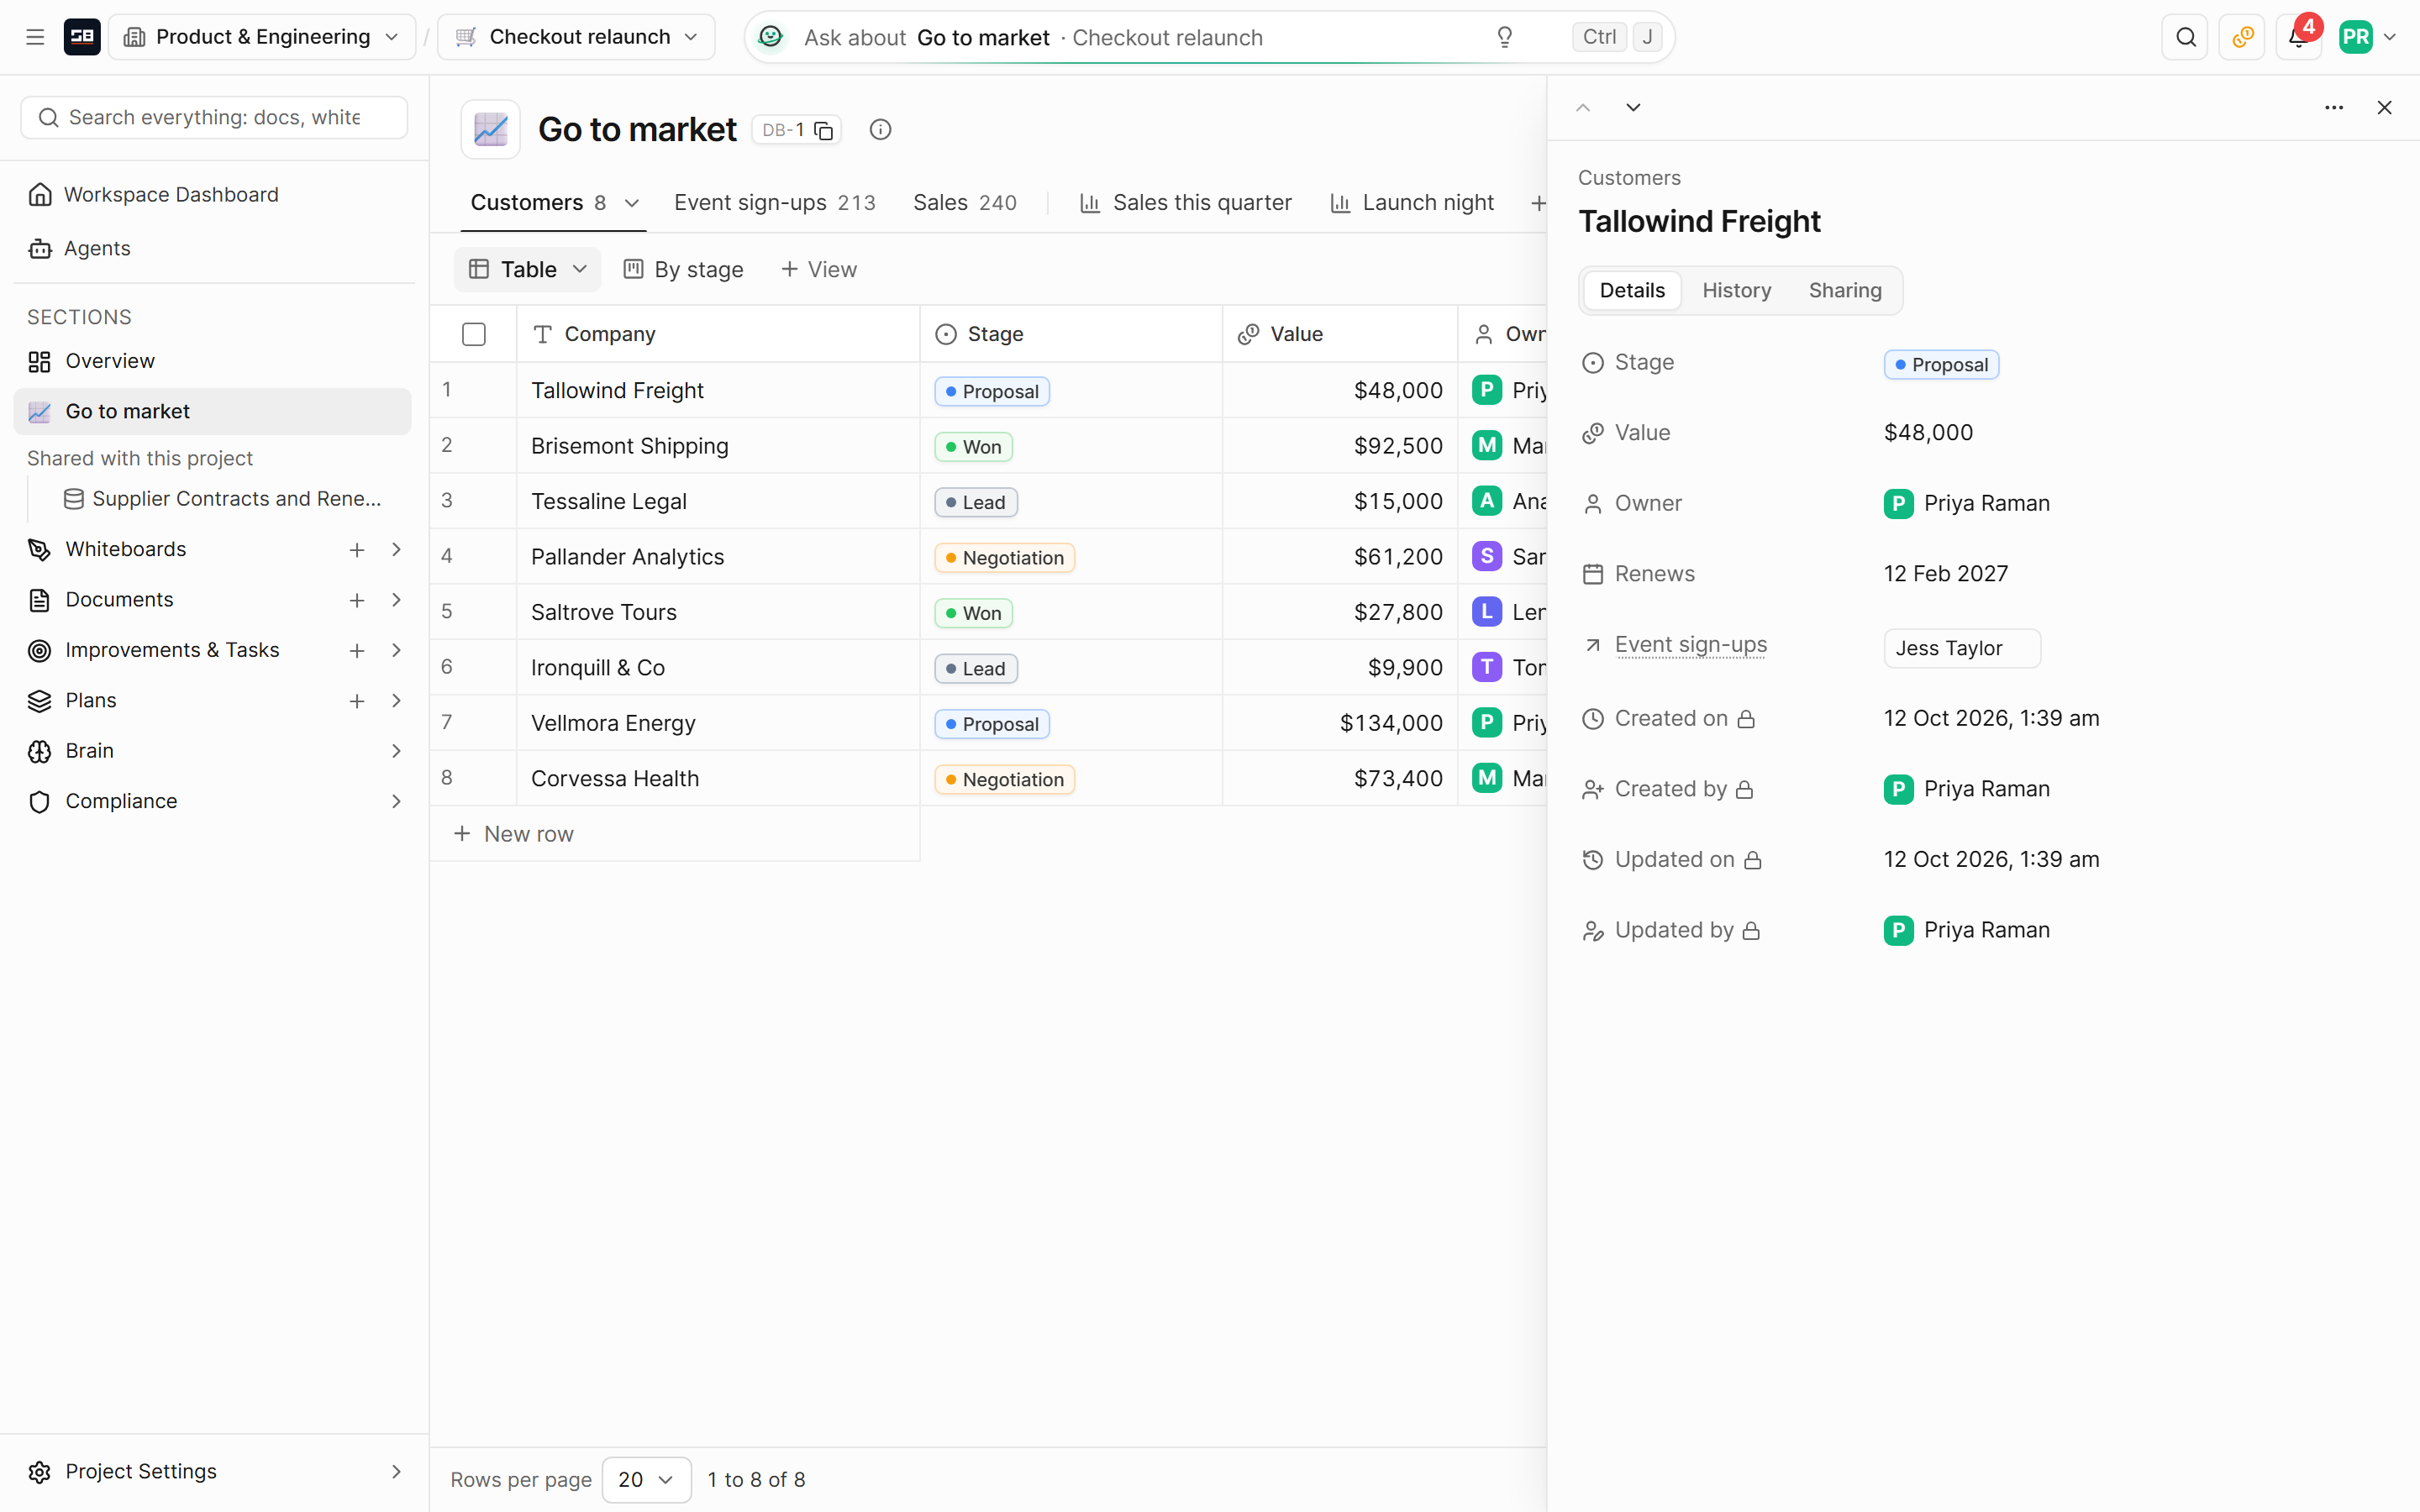This screenshot has height=1512, width=2420.
Task: Open the three-dots menu in record panel
Action: click(2334, 107)
